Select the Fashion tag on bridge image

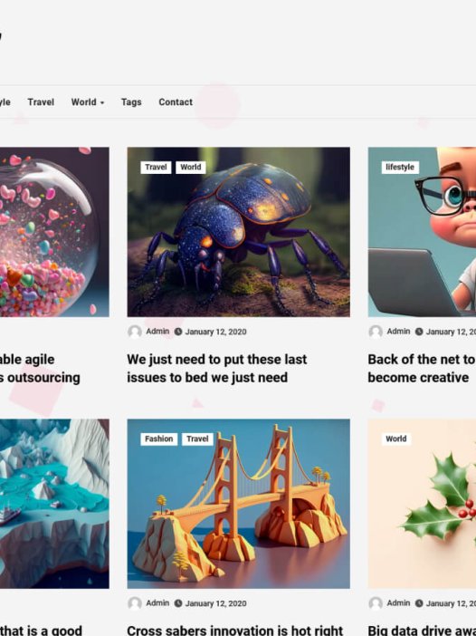pos(158,438)
